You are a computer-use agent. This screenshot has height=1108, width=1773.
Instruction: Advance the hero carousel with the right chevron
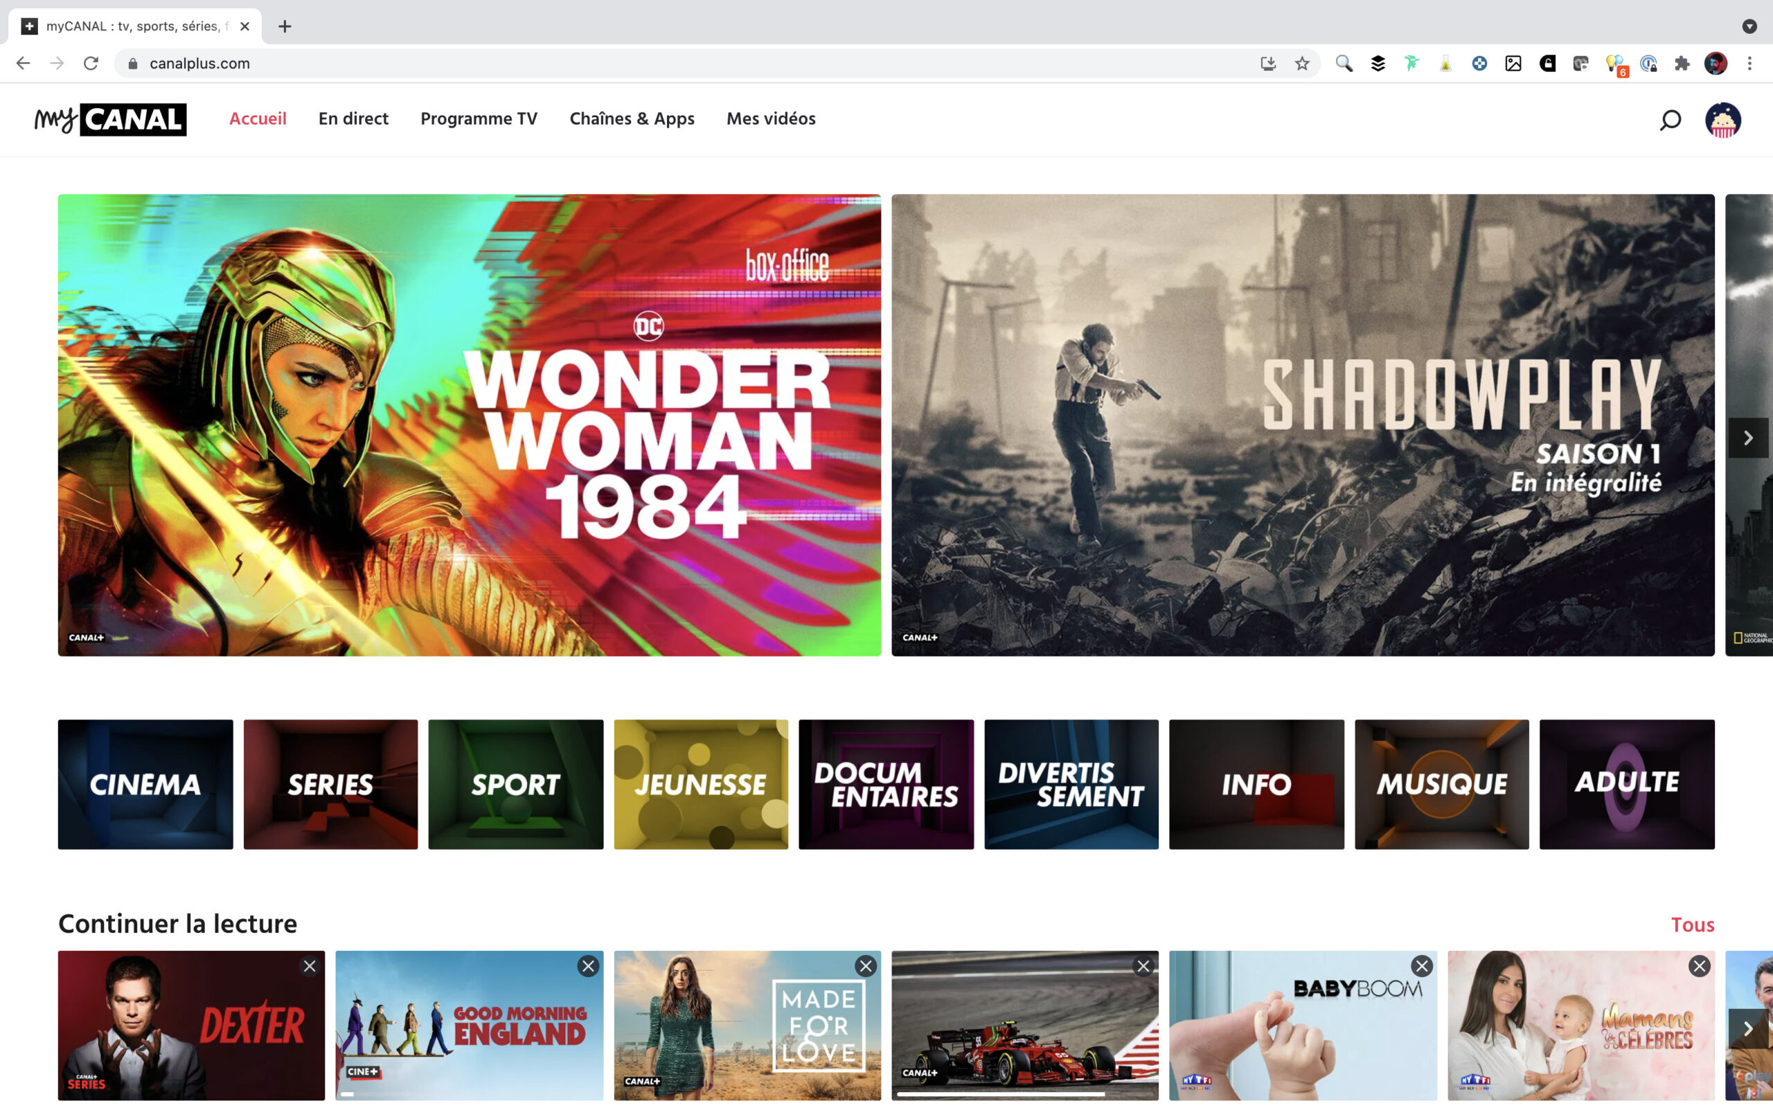point(1748,438)
